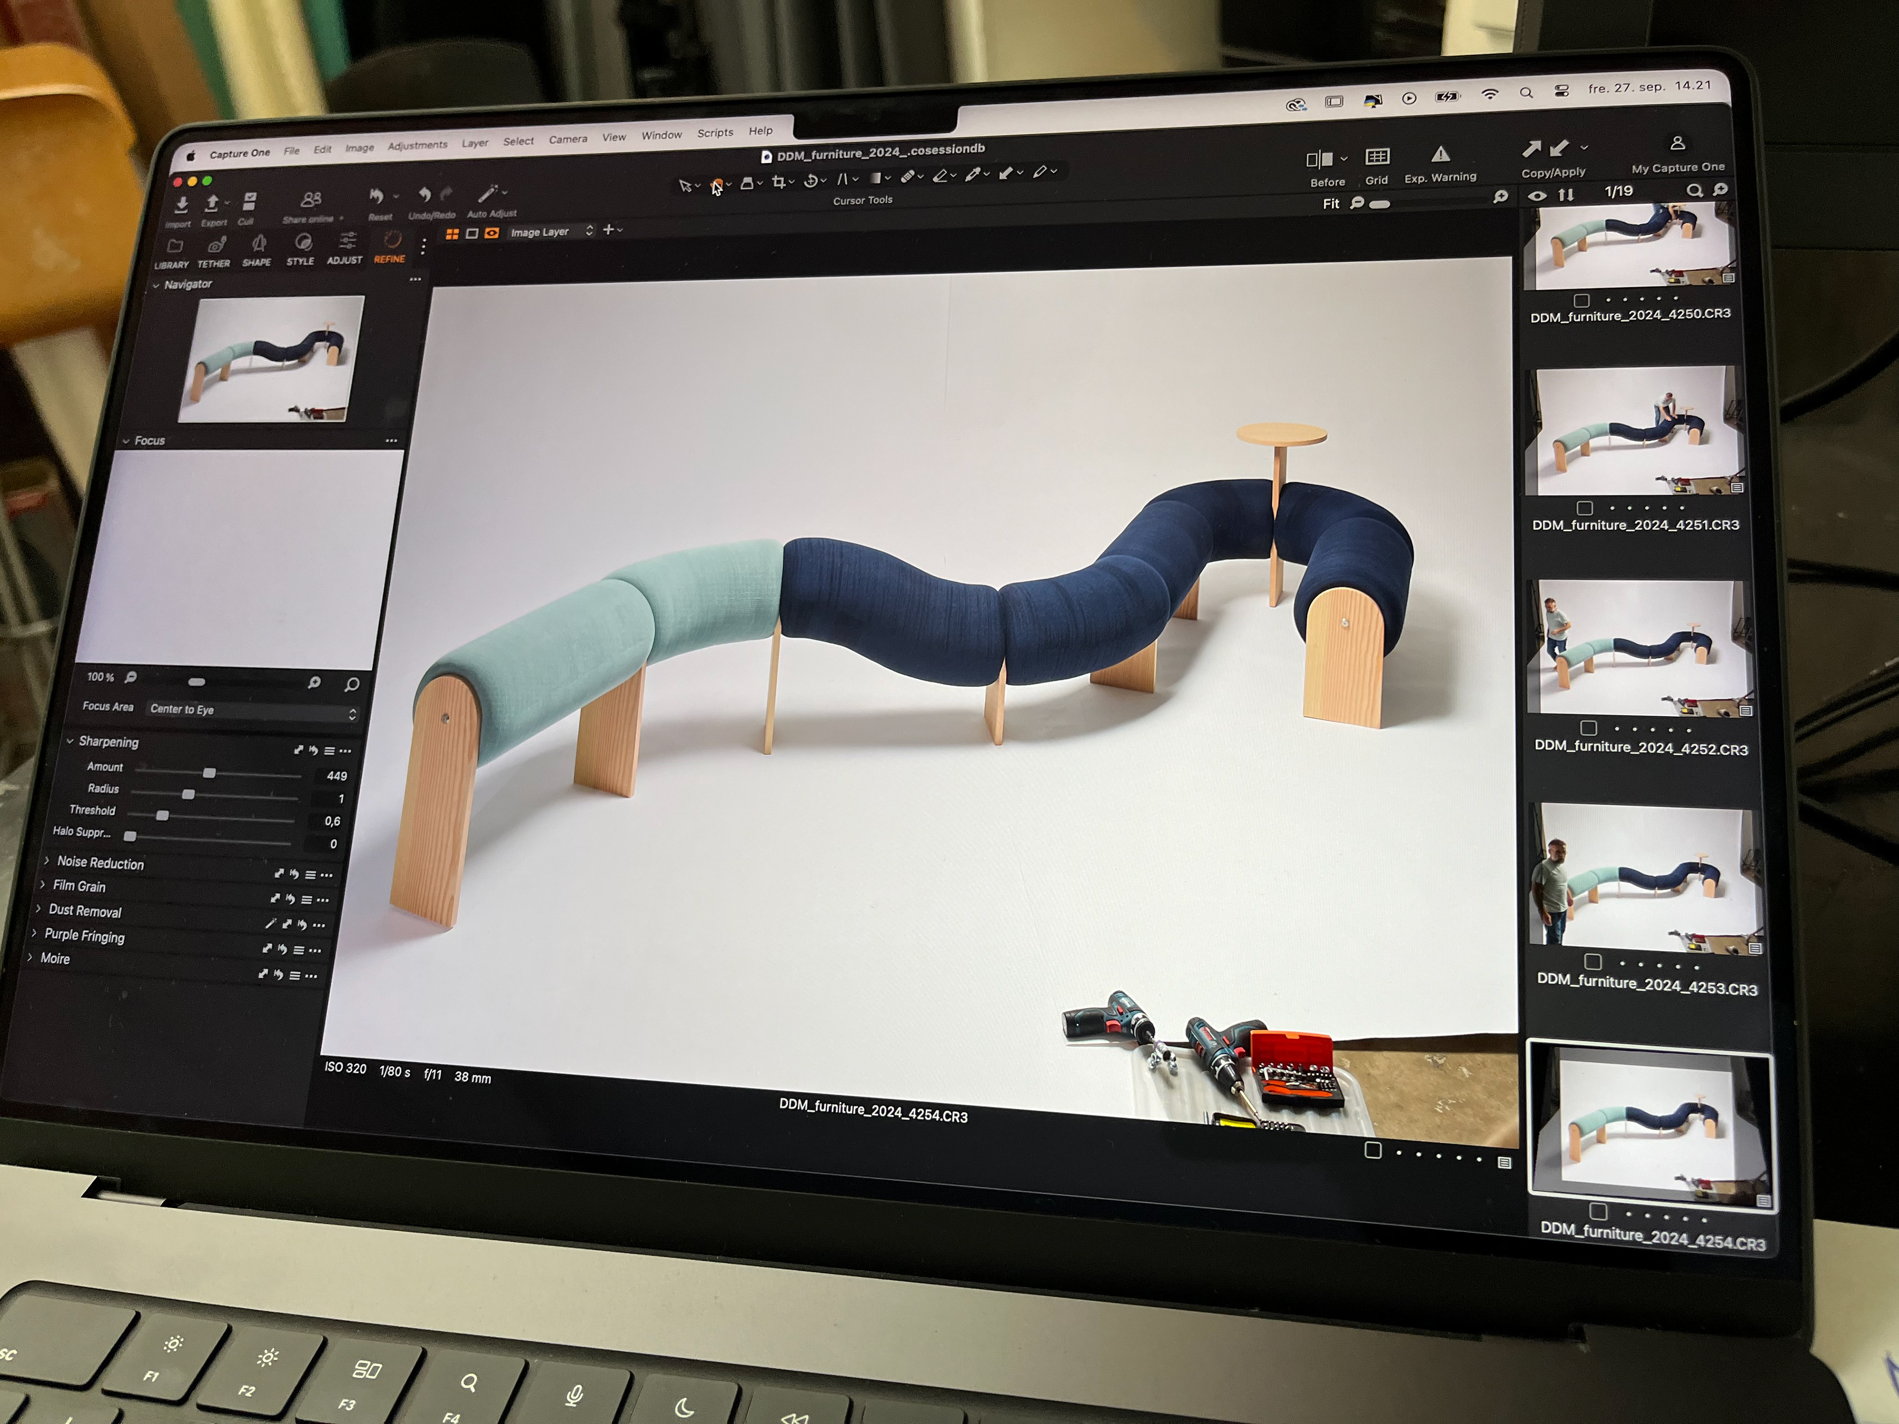Select the Keystone cursor tool
Viewport: 1899px width, 1424px height.
(x=842, y=179)
